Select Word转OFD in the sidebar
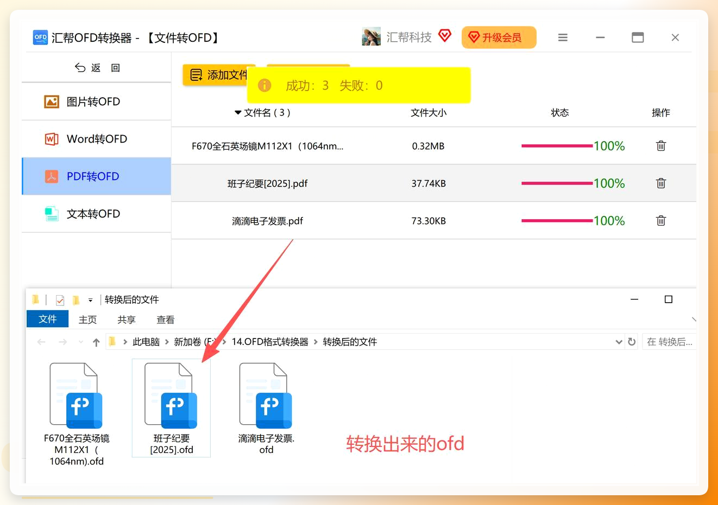The image size is (718, 505). (x=96, y=139)
